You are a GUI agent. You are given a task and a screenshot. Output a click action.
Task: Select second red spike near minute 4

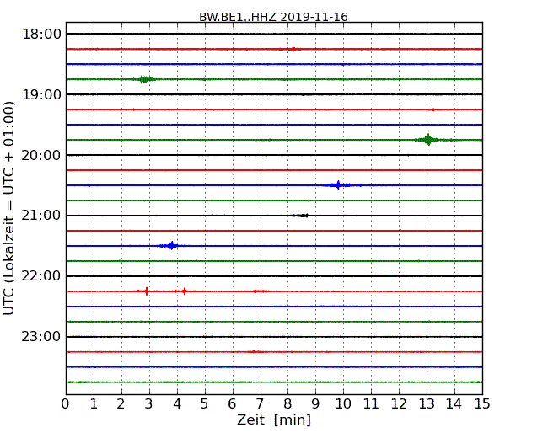[184, 291]
